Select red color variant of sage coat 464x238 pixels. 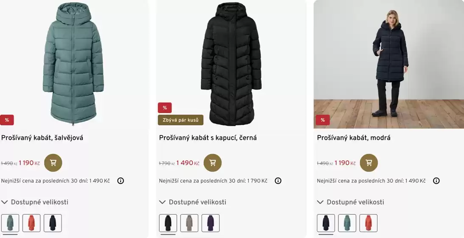tap(31, 223)
